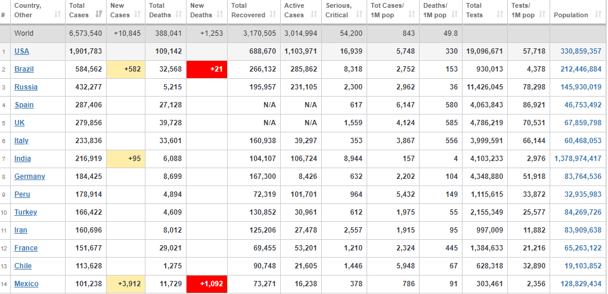
Task: Open the France country link
Action: (26, 248)
